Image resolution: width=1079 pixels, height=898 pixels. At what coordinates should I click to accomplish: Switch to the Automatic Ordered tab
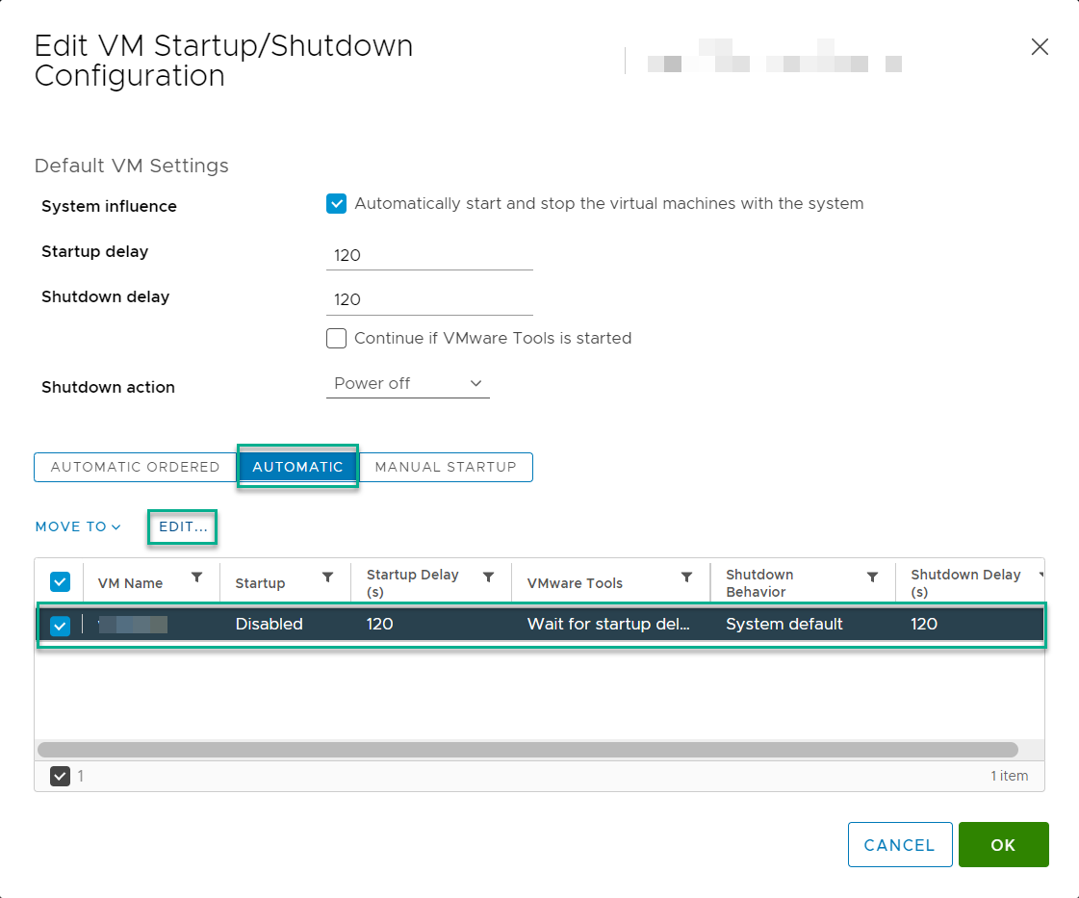point(136,467)
